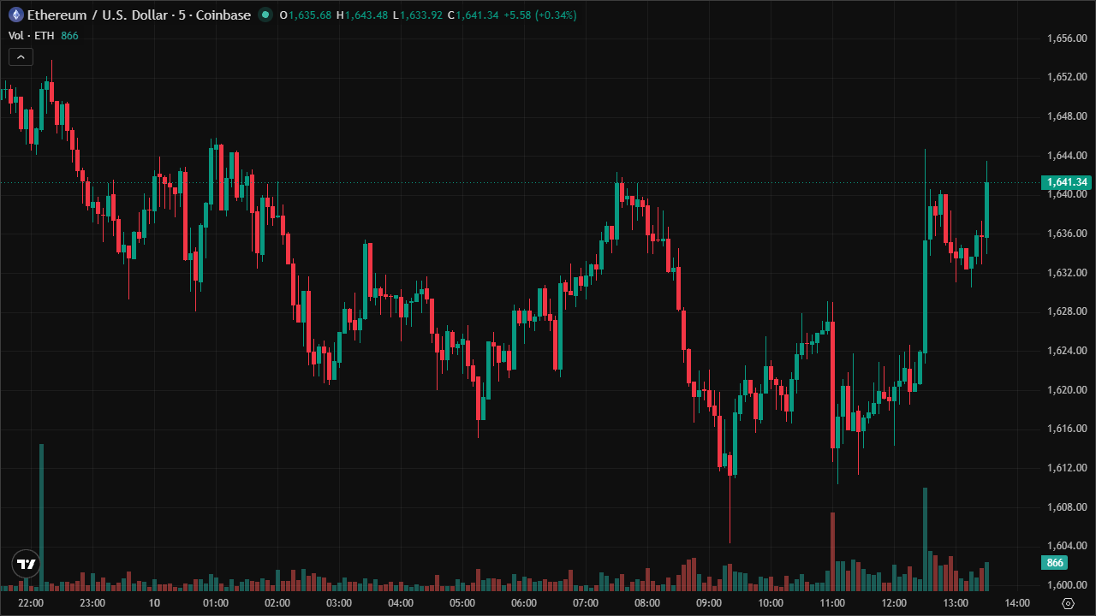Select the Vol · ETH indicator label
The width and height of the screenshot is (1096, 616).
pyautogui.click(x=33, y=35)
